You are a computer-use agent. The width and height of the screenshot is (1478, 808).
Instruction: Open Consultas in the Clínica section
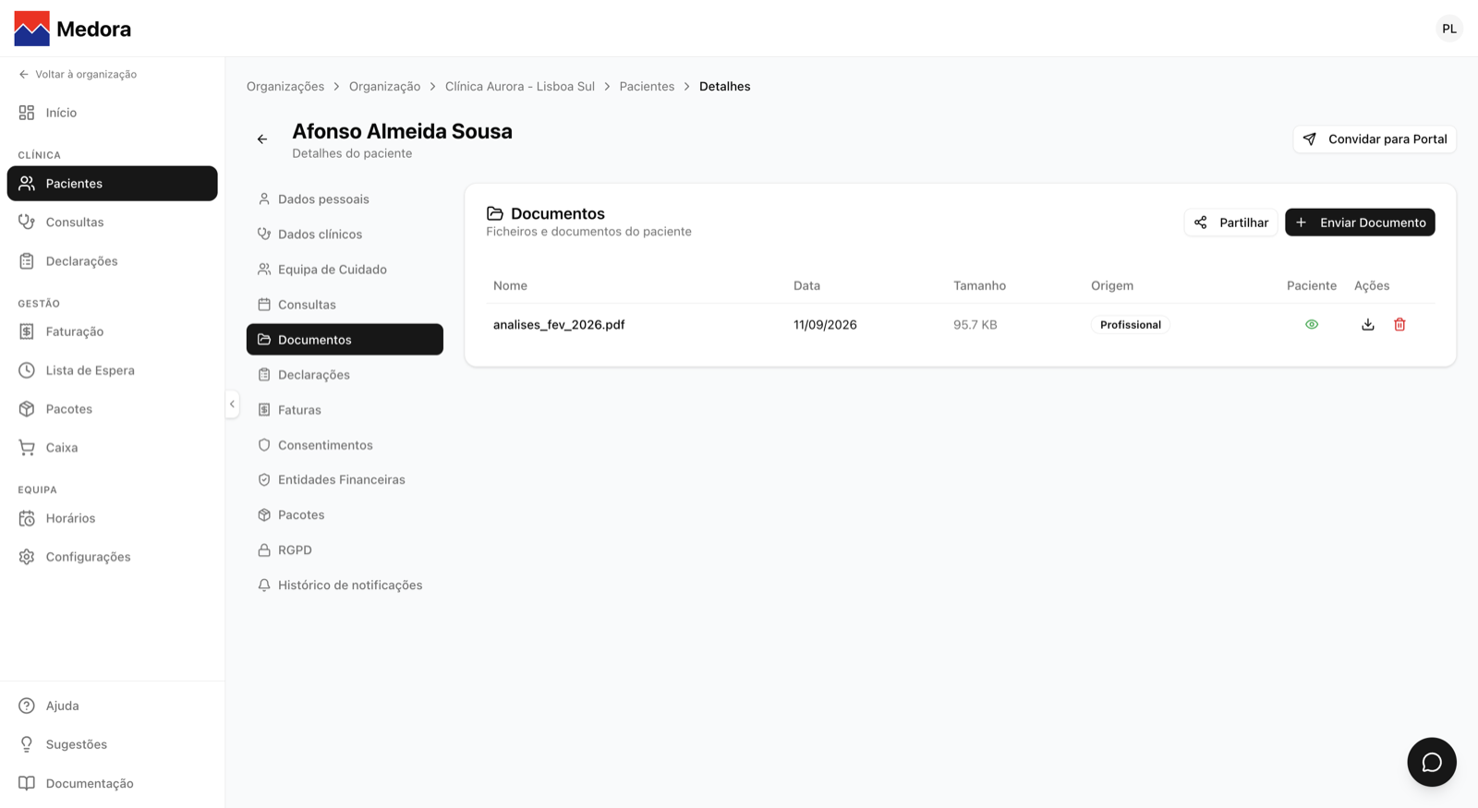tap(113, 223)
